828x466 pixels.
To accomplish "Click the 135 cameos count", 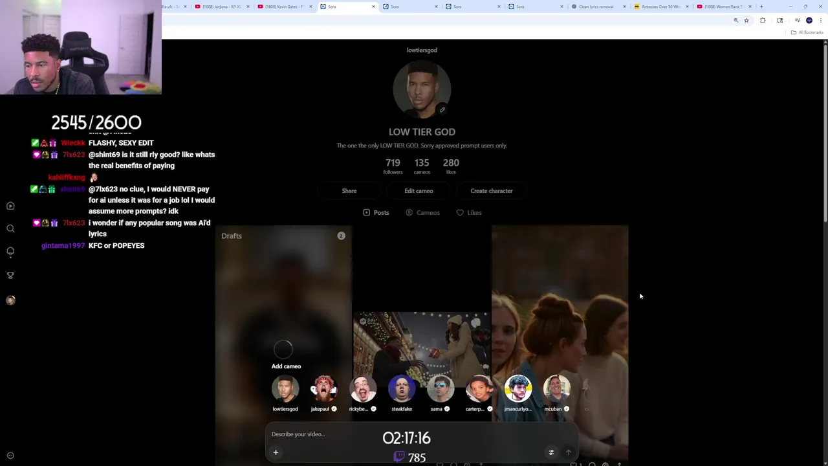I will click(x=422, y=166).
